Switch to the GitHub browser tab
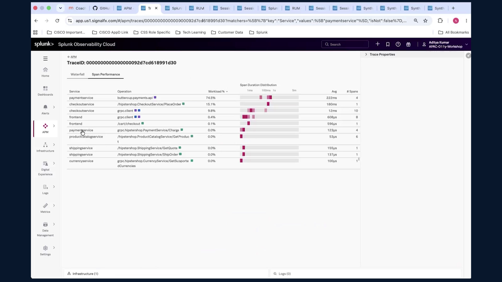Viewport: 502px width, 282px height. point(101,8)
